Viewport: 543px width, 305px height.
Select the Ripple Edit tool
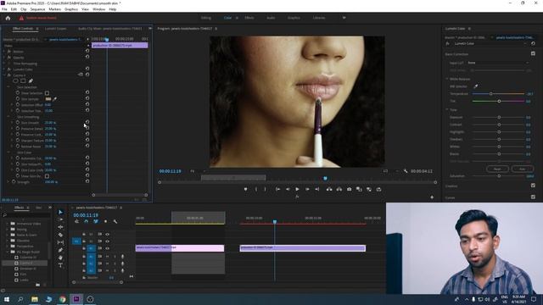60,227
